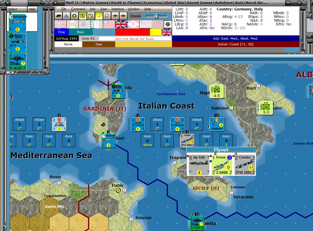Select Whirlwind thumbnail in units panel
The width and height of the screenshot is (313, 231).
[x=18, y=23]
